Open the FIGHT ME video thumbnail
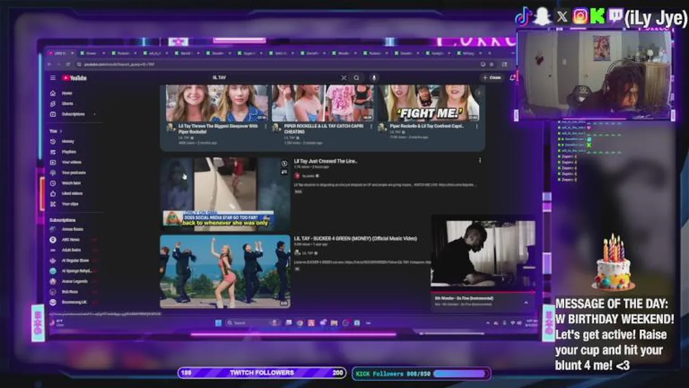Screen dimensions: 689x388 (429, 103)
